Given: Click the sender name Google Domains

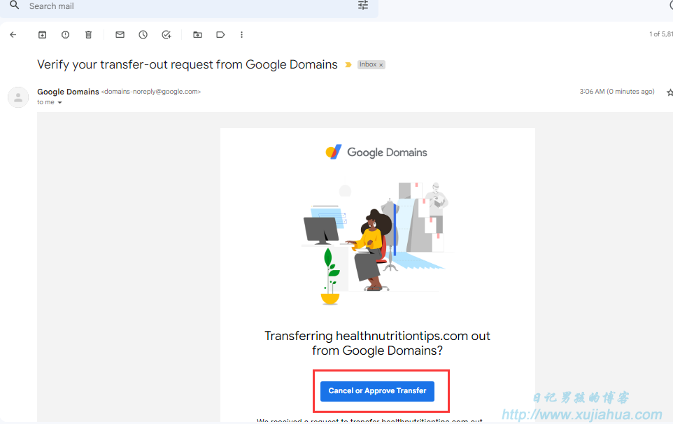Looking at the screenshot, I should coord(68,92).
